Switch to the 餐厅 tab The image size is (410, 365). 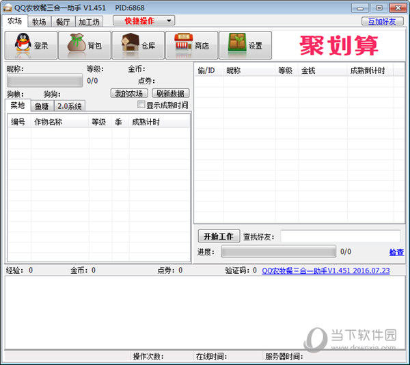coord(63,22)
